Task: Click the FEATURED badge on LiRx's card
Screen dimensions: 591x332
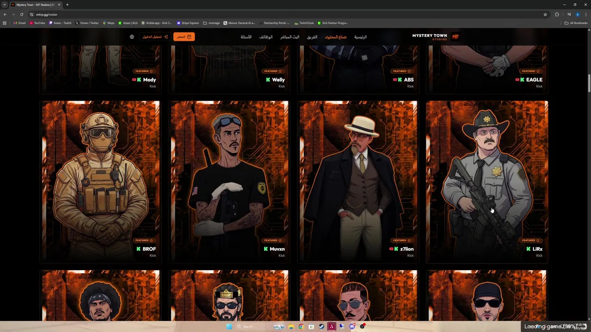Action: (531, 240)
